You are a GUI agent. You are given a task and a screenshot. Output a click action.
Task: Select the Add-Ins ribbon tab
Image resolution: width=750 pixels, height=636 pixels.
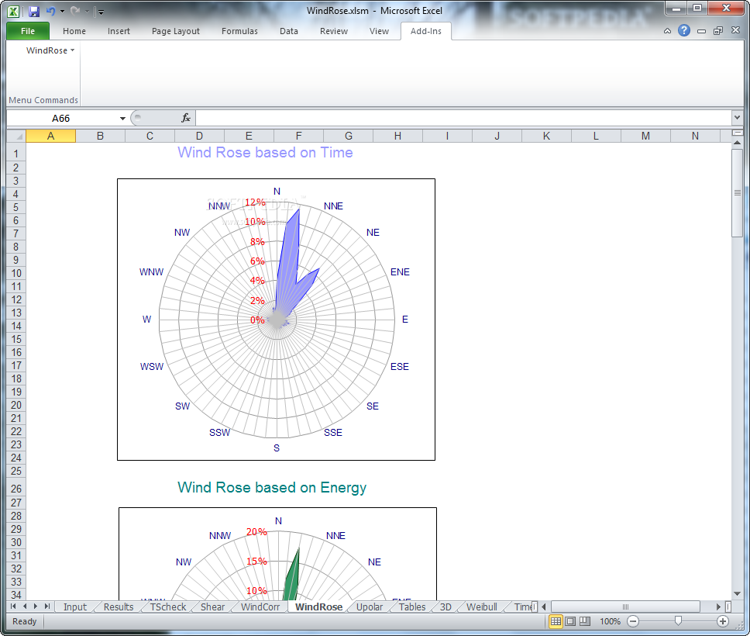(x=425, y=31)
